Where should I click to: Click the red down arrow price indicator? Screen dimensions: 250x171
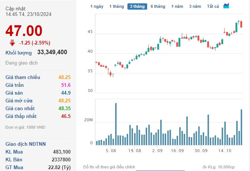12,43
